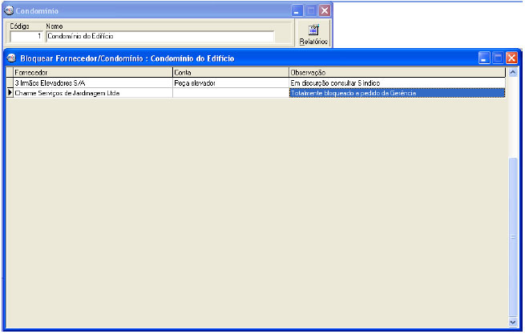
Task: Sort by the Fornecedor column header
Action: (92, 73)
